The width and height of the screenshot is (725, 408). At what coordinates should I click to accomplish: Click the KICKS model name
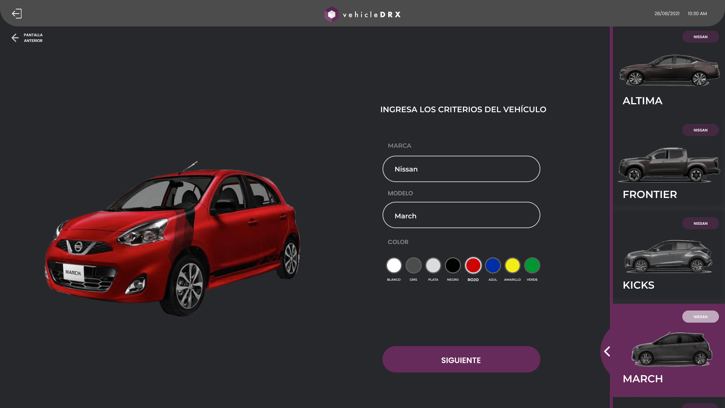pos(639,285)
